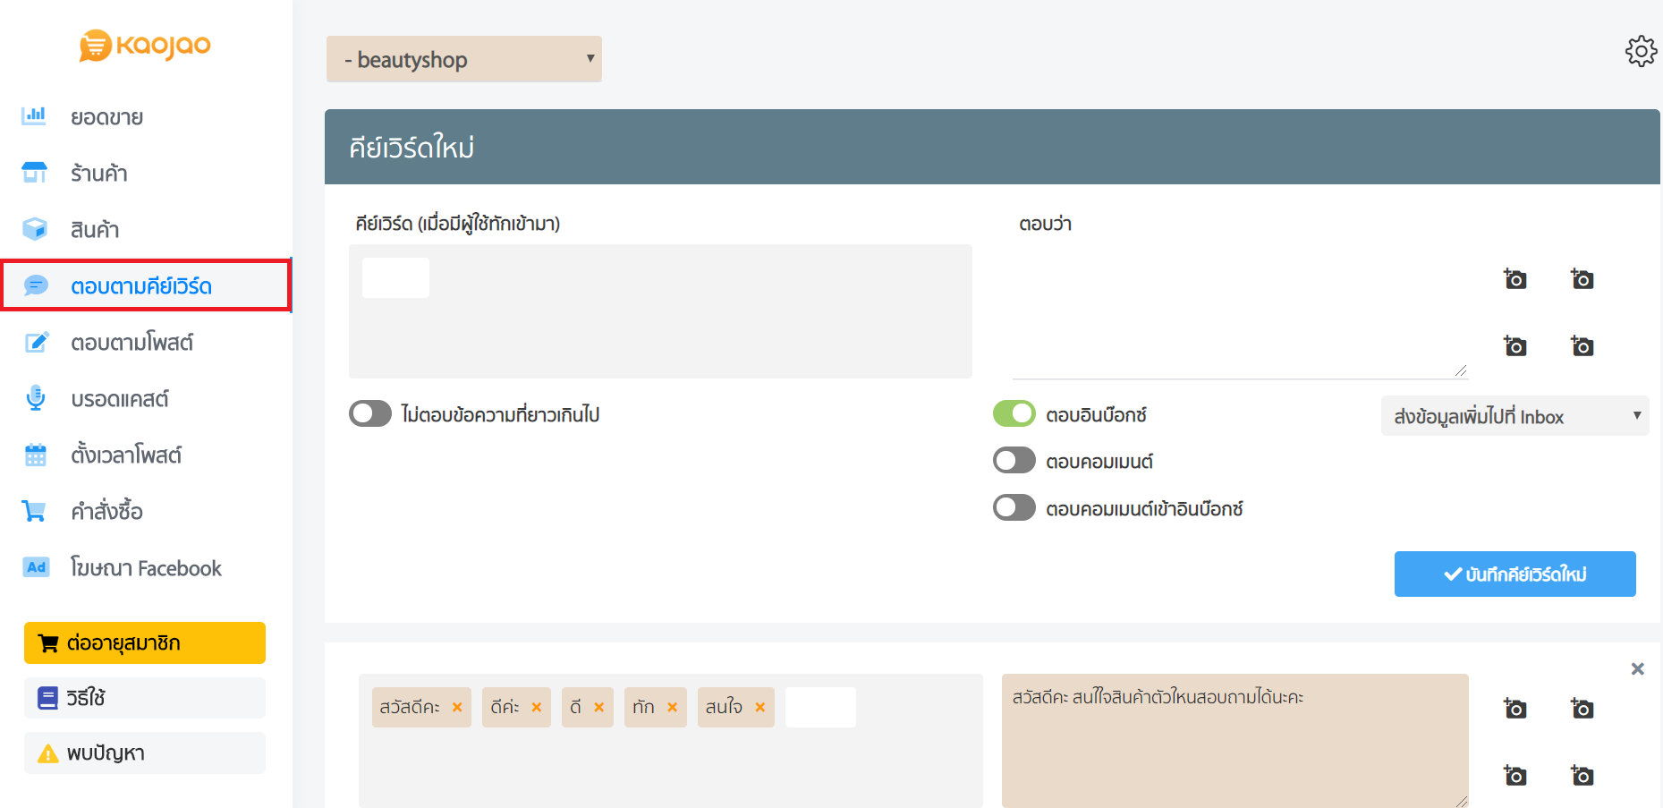Click the ยอดขาย sales chart icon

[x=34, y=116]
